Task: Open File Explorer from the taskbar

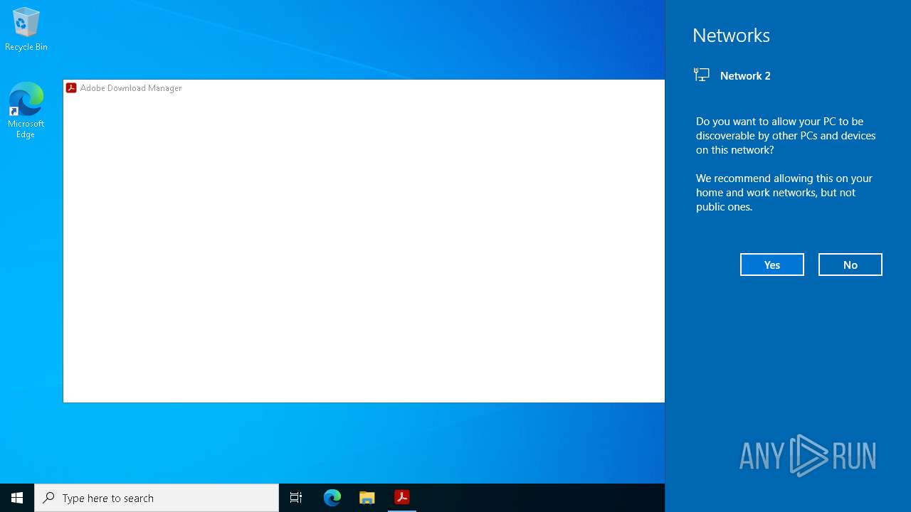Action: [x=367, y=498]
